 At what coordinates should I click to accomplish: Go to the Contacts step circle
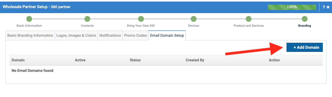87,19
